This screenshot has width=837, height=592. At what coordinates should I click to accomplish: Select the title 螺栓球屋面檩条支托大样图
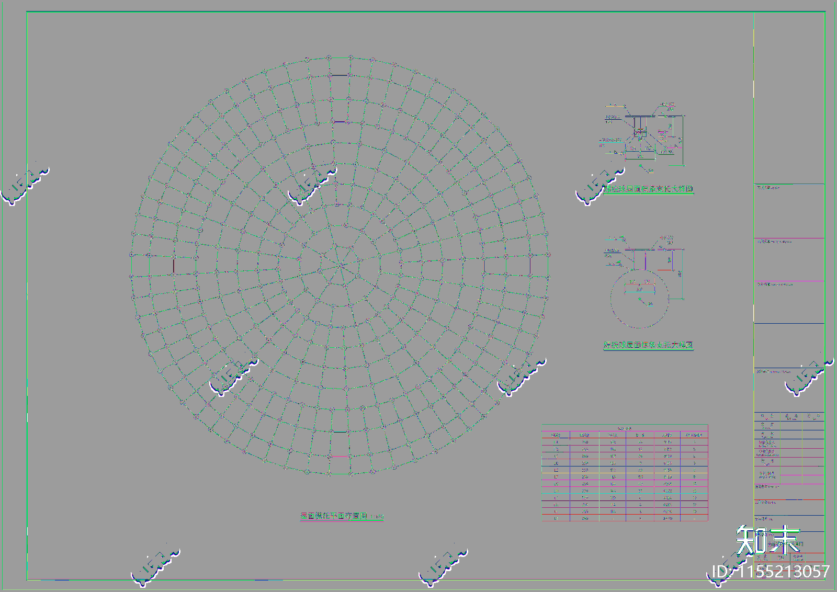tap(648, 189)
